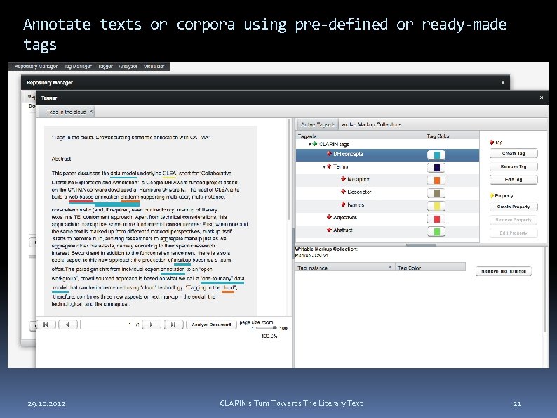Click the red tag icon beside Abstract
The image size is (557, 418).
coord(329,230)
